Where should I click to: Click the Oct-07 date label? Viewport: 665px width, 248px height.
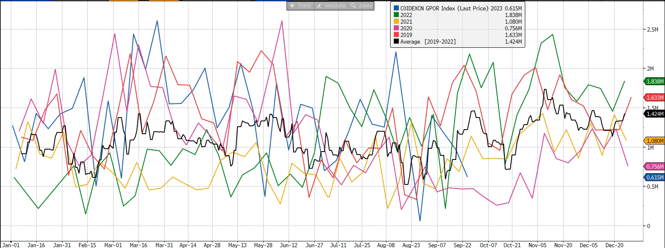[x=488, y=245]
